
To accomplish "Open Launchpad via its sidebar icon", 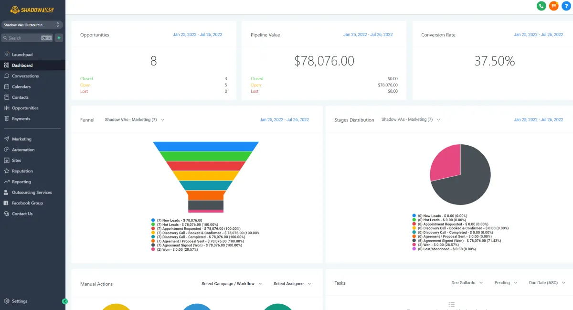I will point(7,54).
